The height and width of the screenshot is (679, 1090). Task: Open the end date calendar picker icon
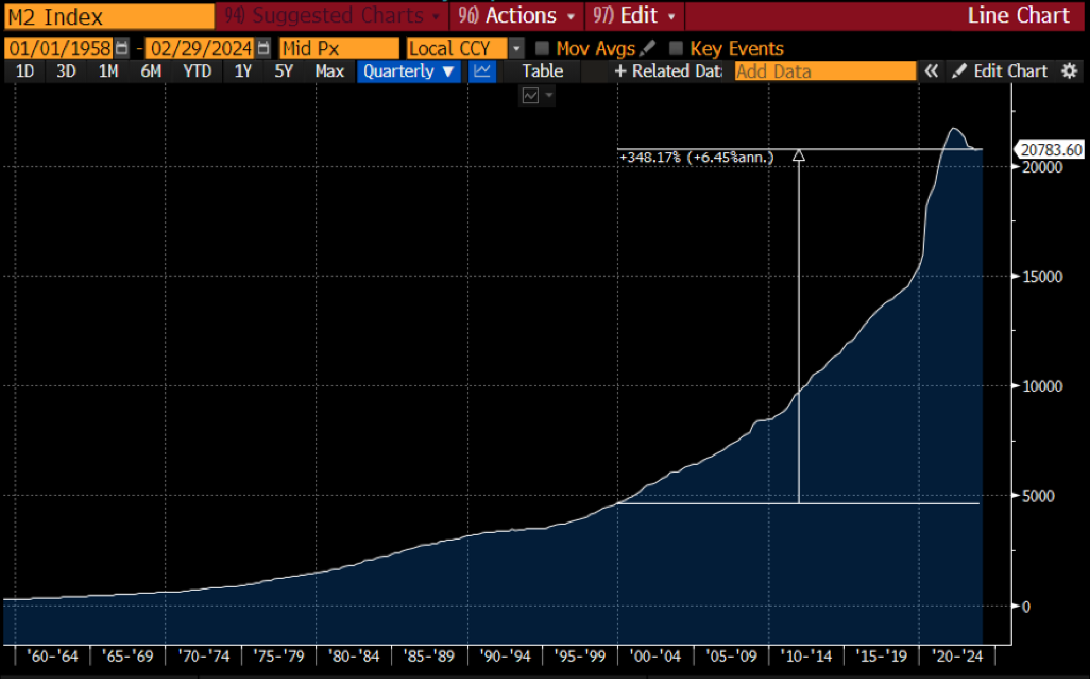(x=264, y=49)
